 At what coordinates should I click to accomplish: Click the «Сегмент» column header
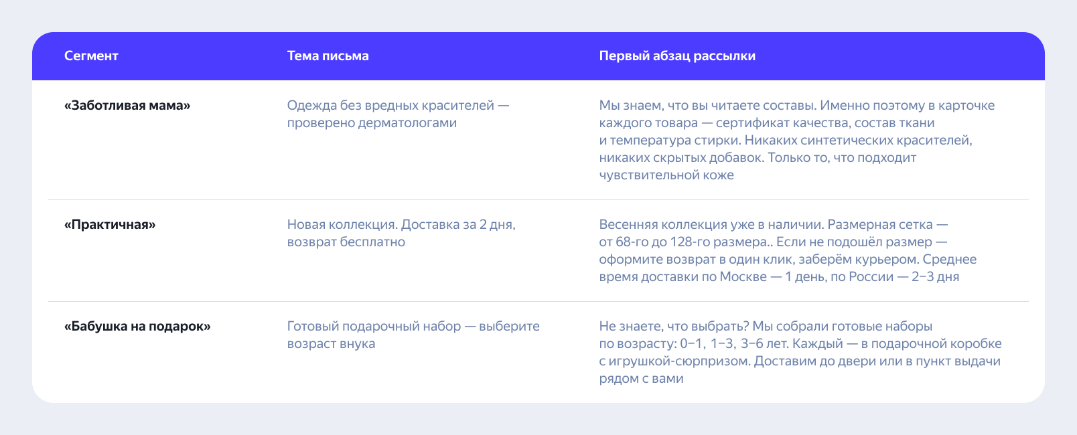tap(91, 56)
